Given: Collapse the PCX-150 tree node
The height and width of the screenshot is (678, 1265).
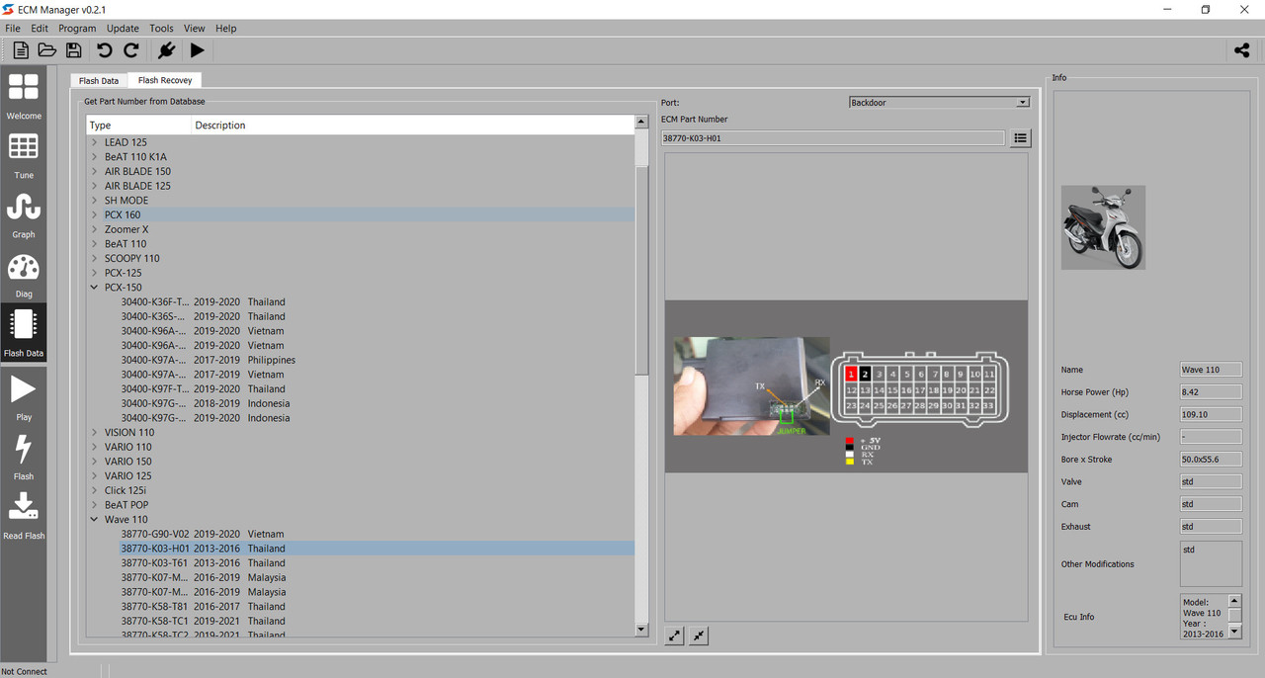Looking at the screenshot, I should click(x=95, y=288).
